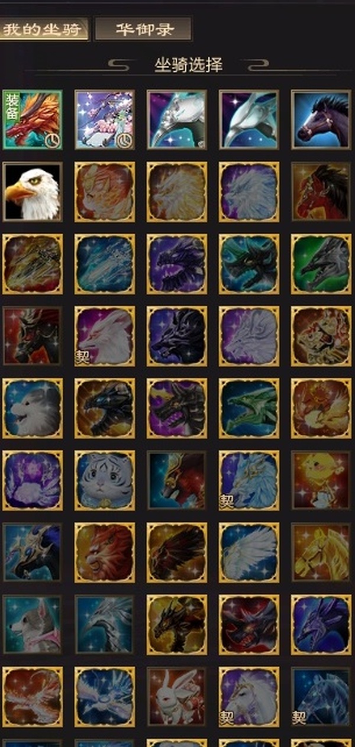This screenshot has height=747, width=355.
Task: Select the green dragon mount icon
Action: pos(248,408)
